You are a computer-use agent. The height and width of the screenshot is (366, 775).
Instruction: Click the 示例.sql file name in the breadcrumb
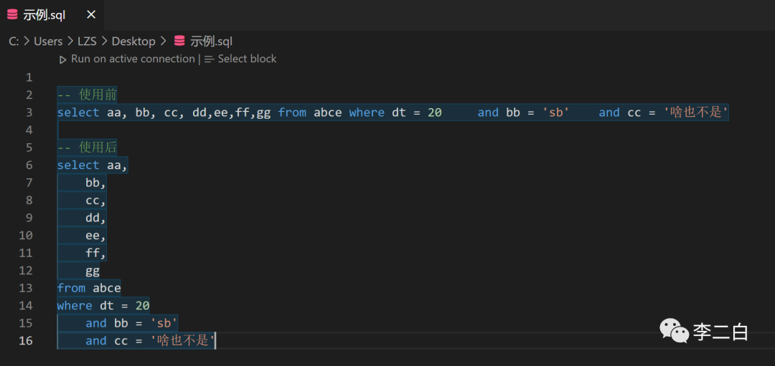coord(211,41)
